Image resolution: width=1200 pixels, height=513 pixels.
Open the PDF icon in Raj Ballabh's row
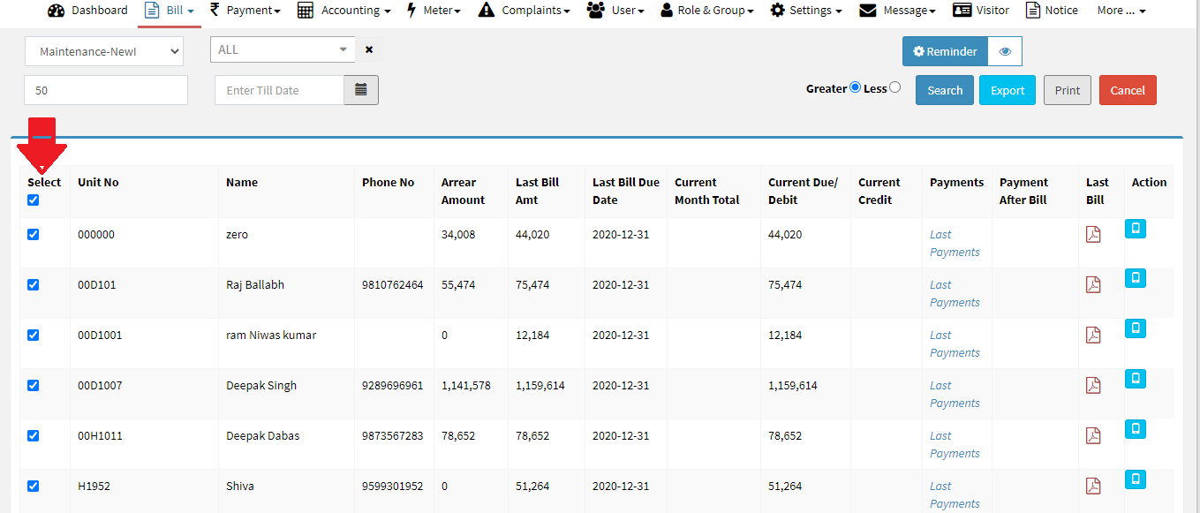(x=1093, y=285)
